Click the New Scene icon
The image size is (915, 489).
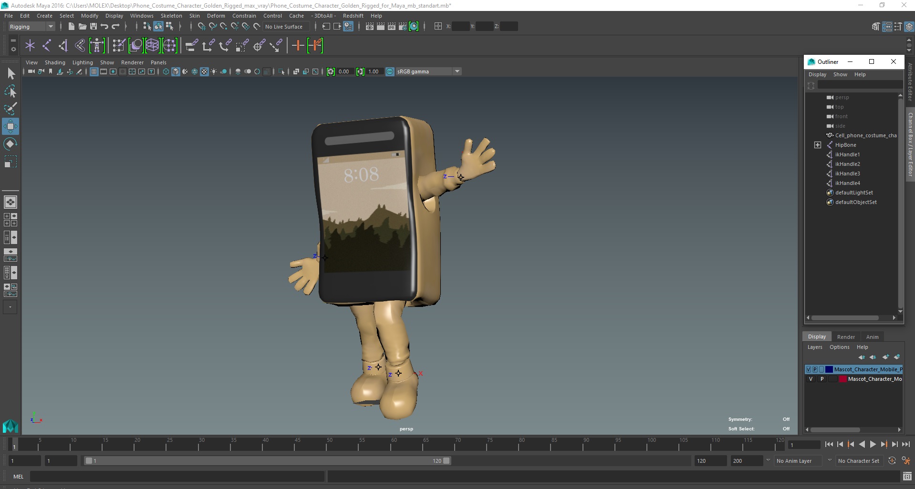point(71,27)
